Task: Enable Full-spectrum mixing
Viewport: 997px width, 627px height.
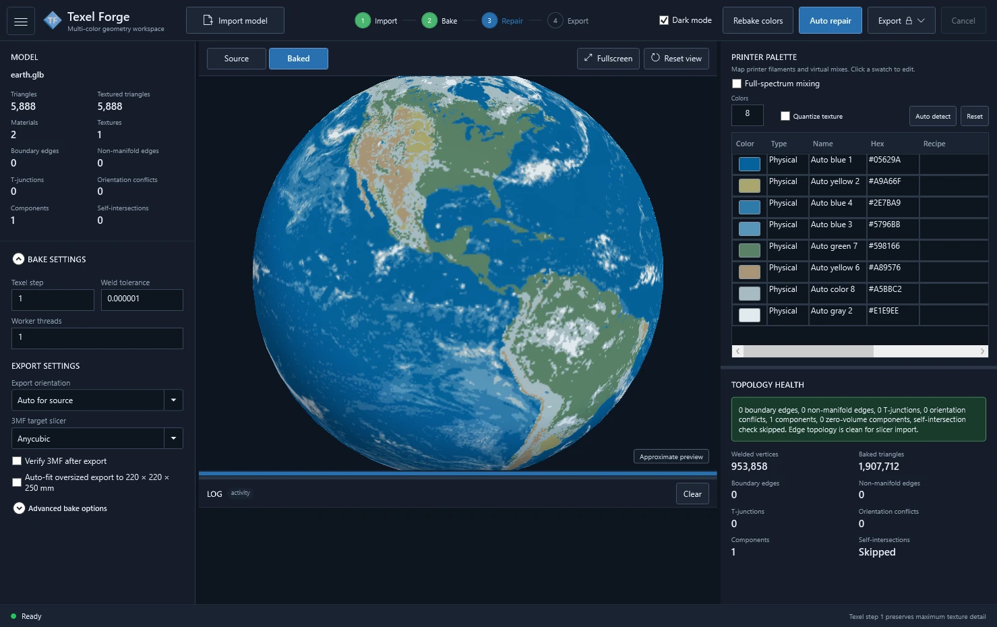Action: (737, 84)
